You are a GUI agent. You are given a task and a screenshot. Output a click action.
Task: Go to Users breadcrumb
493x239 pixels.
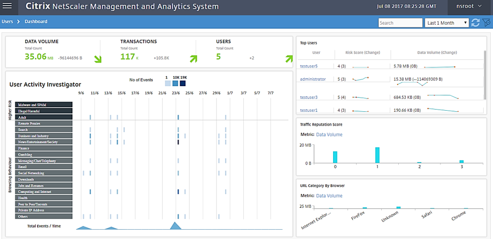click(x=8, y=21)
